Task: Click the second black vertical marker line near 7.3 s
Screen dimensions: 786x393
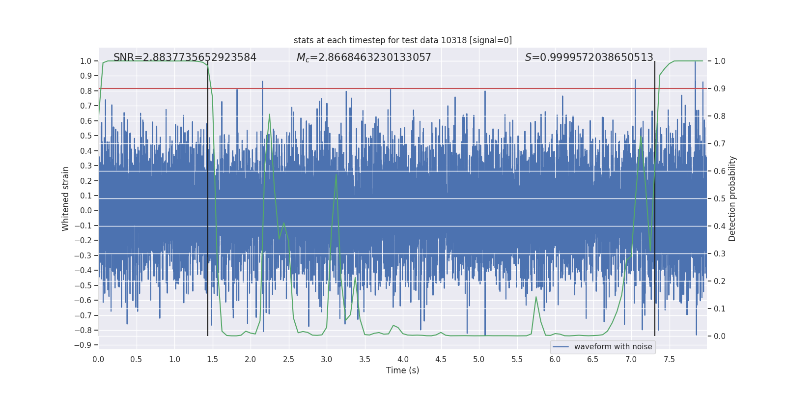Action: click(x=655, y=198)
